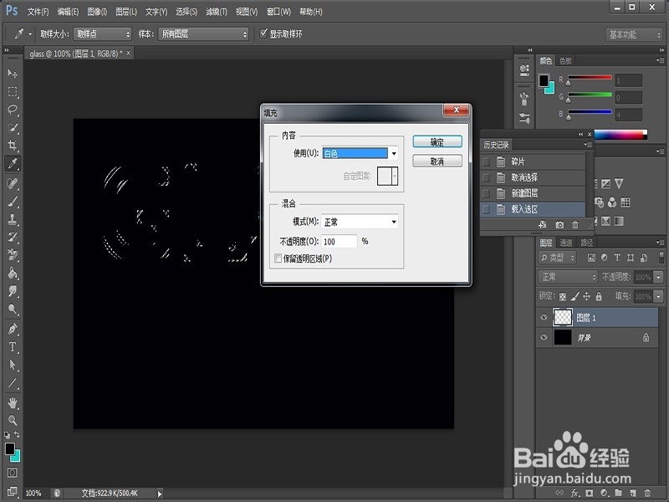The height and width of the screenshot is (502, 669).
Task: Toggle Quick Mask mode icon
Action: click(x=12, y=473)
